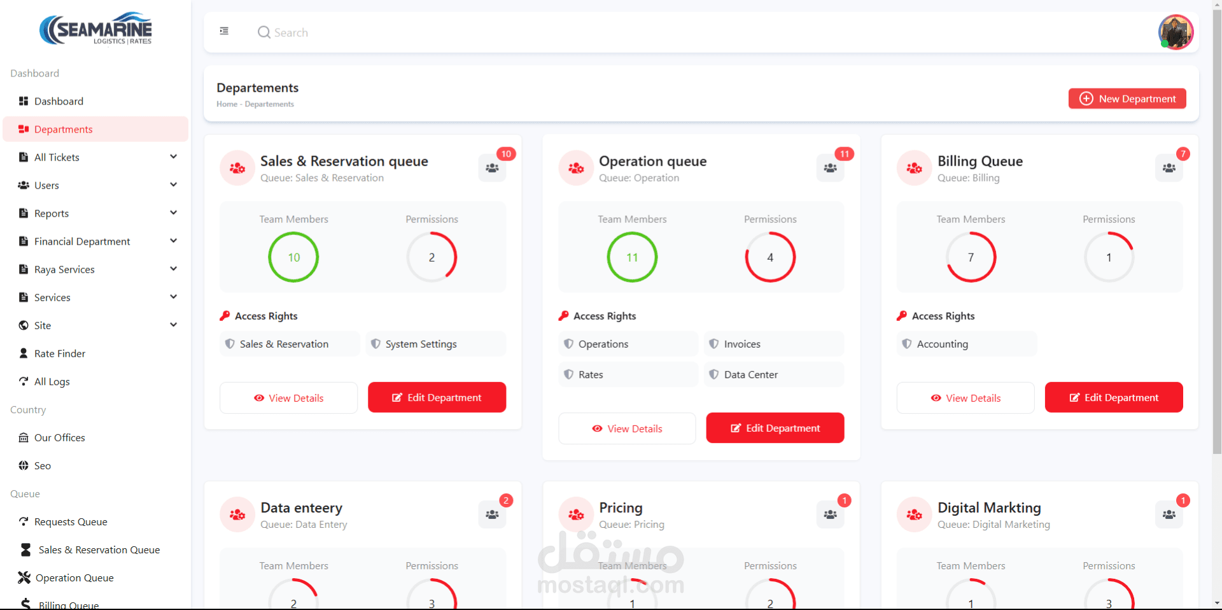
Task: Click the Seamarine logo
Action: click(95, 29)
